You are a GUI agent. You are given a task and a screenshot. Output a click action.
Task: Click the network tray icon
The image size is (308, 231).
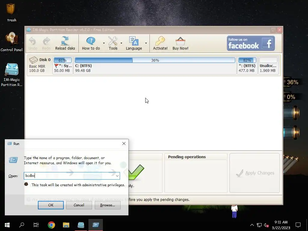pos(259,225)
